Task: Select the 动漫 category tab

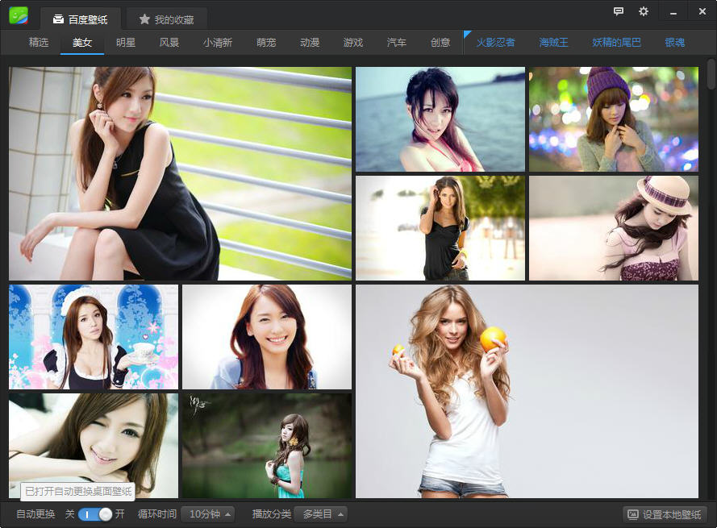Action: point(310,43)
